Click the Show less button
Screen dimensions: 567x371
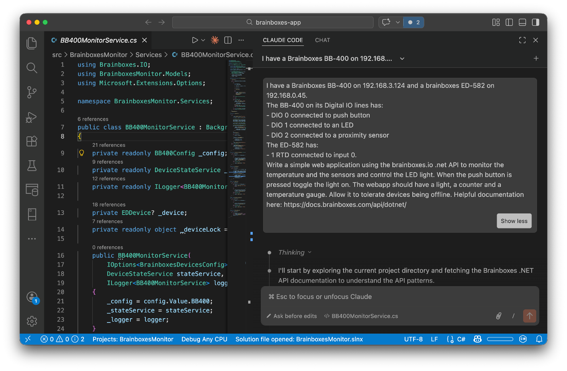click(514, 221)
